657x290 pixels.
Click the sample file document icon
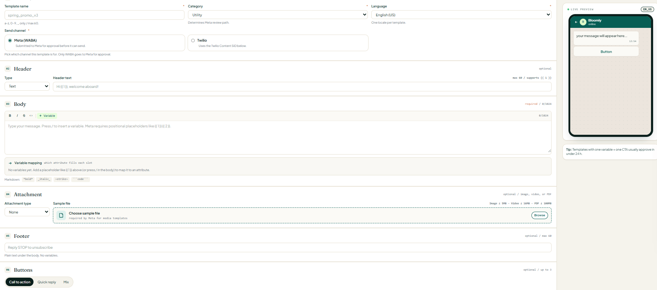coord(61,215)
